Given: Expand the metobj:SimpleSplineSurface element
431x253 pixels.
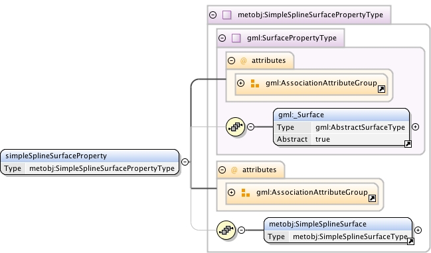Looking at the screenshot, I should point(418,230).
